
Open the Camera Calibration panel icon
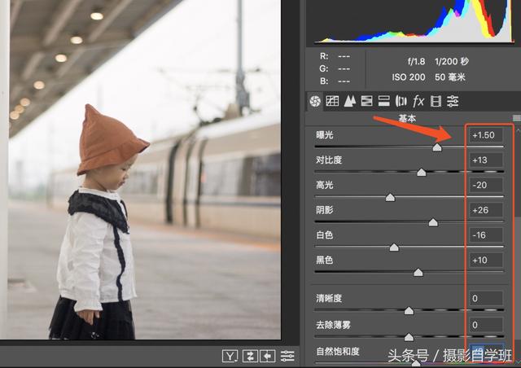pos(436,101)
